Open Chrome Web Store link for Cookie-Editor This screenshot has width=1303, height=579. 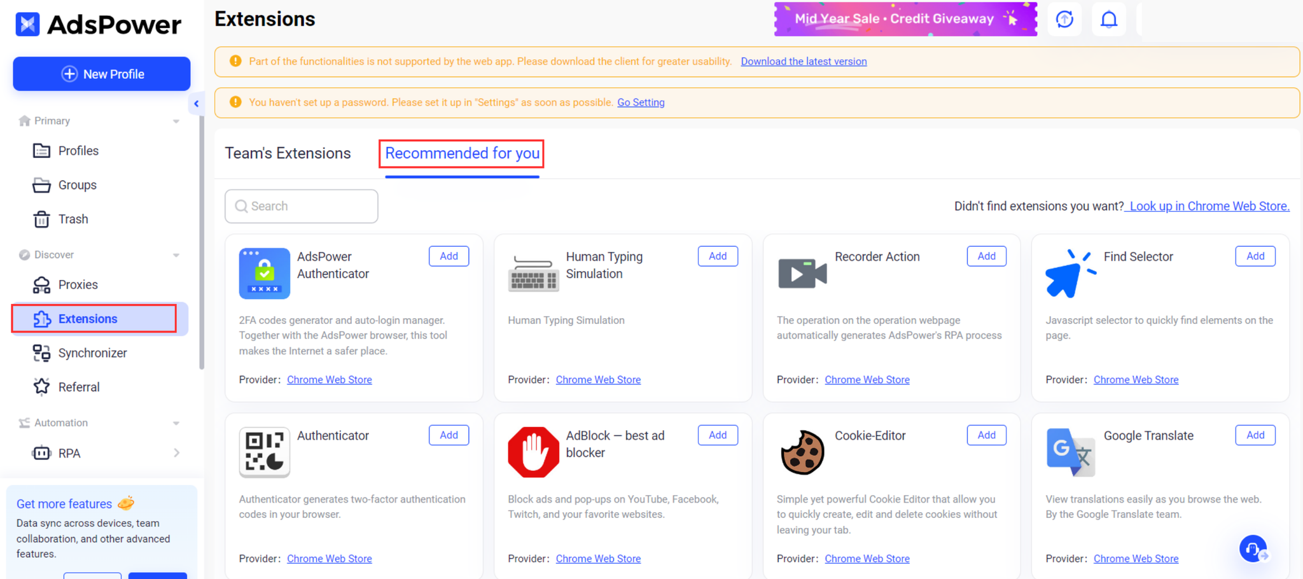867,559
